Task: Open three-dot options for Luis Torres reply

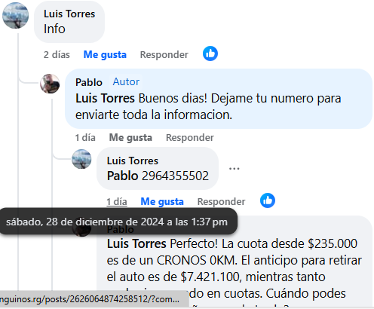Action: coord(234,169)
